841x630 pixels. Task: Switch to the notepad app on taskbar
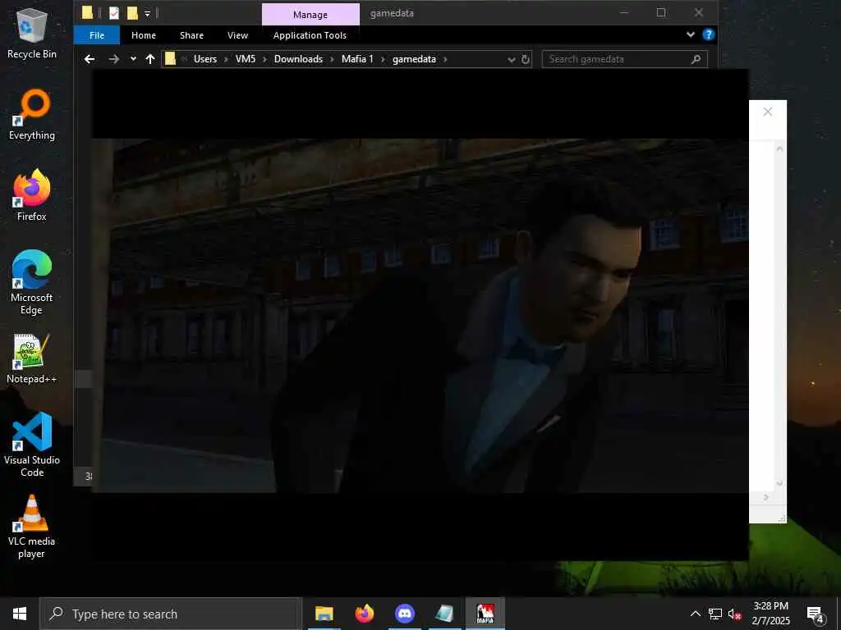pyautogui.click(x=445, y=614)
